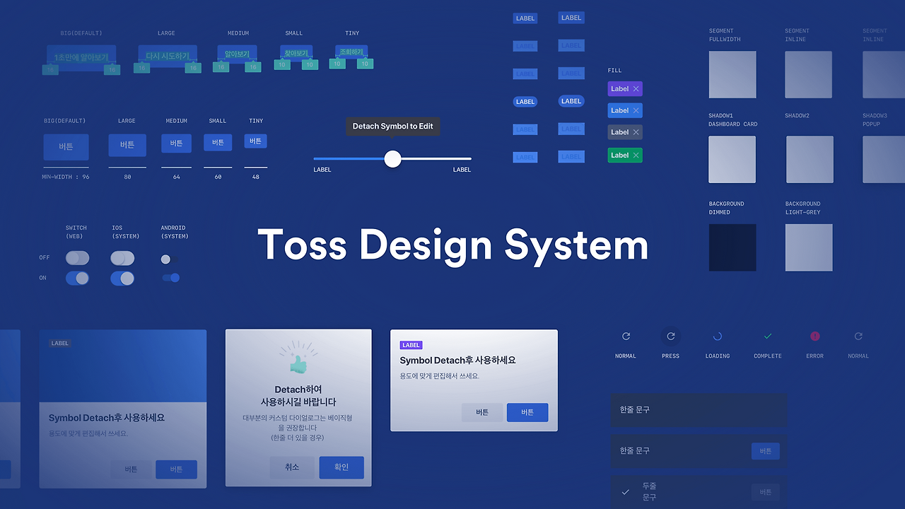
Task: Click the top-left bright LABEL tag
Action: [x=525, y=18]
